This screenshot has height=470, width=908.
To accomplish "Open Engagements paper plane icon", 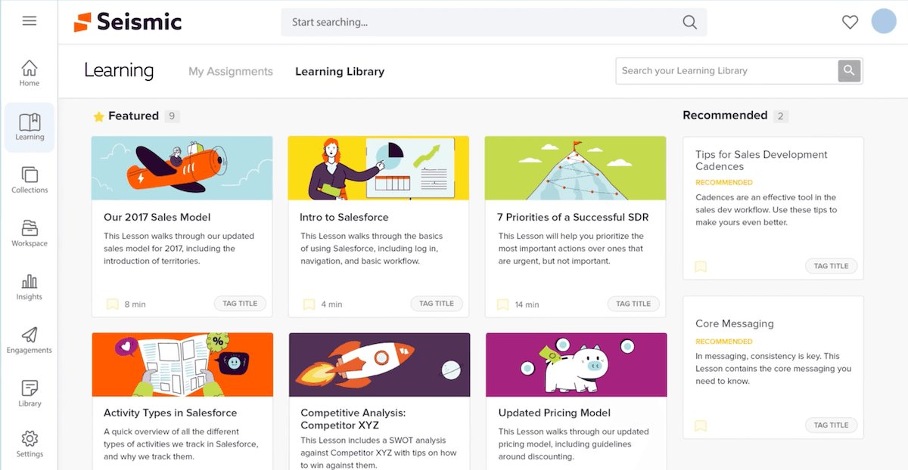I will click(x=30, y=341).
